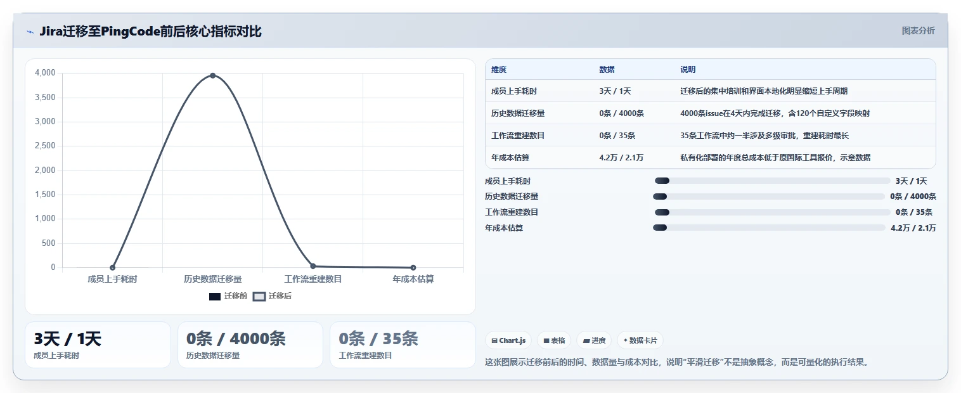Click the 成员上手耗时 progress bar
Screen dimensions: 961x393
[772, 181]
